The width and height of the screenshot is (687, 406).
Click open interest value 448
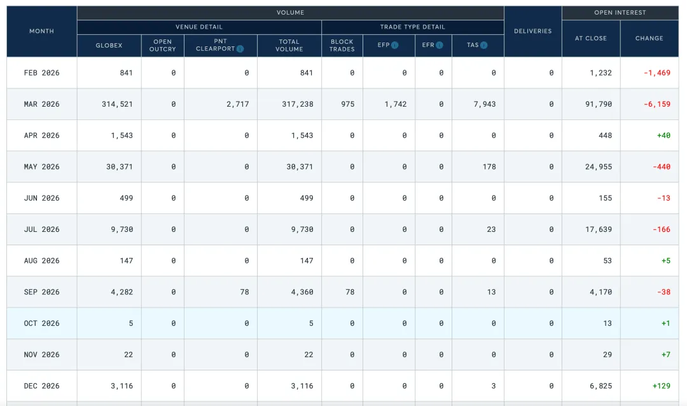(605, 135)
